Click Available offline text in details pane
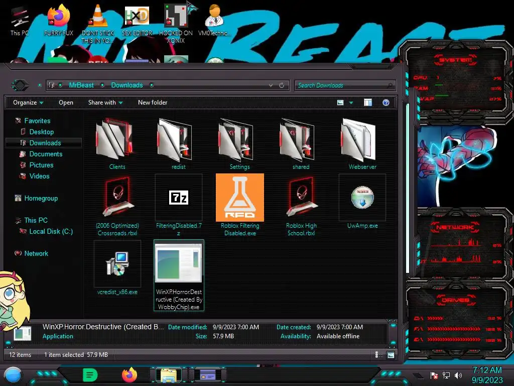 (338, 336)
